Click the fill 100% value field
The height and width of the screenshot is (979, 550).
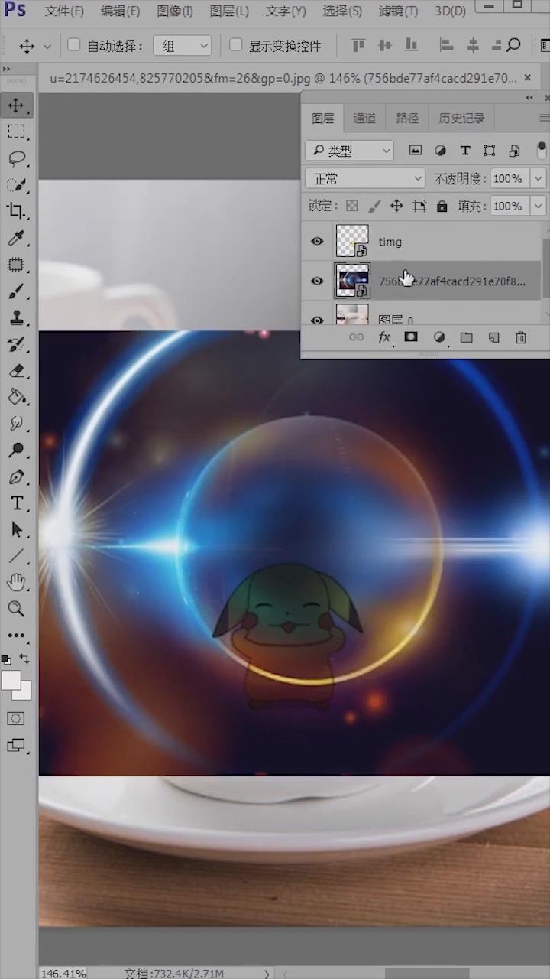coord(510,206)
